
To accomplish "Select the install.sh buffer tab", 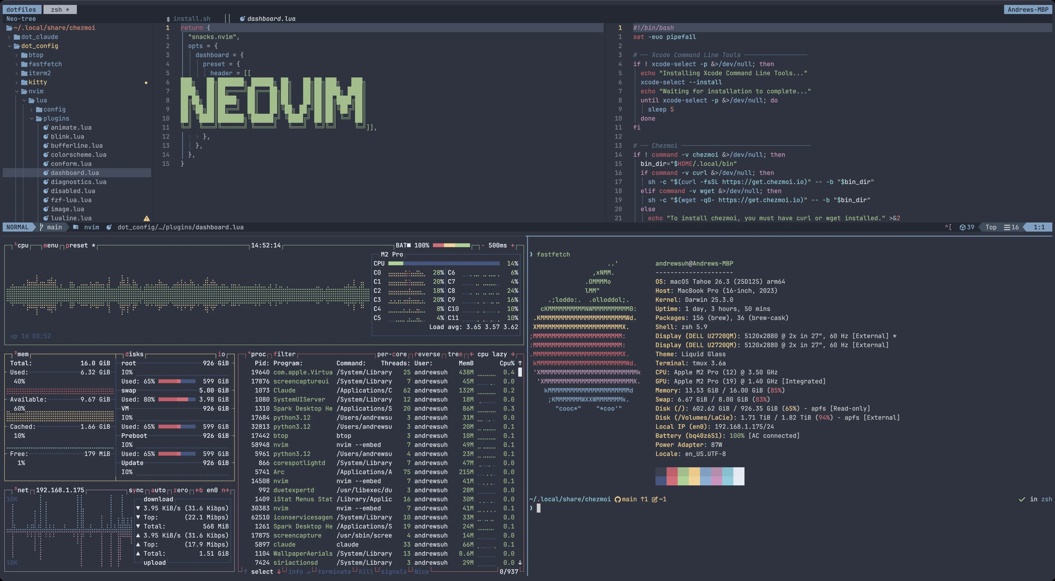I will pyautogui.click(x=191, y=18).
